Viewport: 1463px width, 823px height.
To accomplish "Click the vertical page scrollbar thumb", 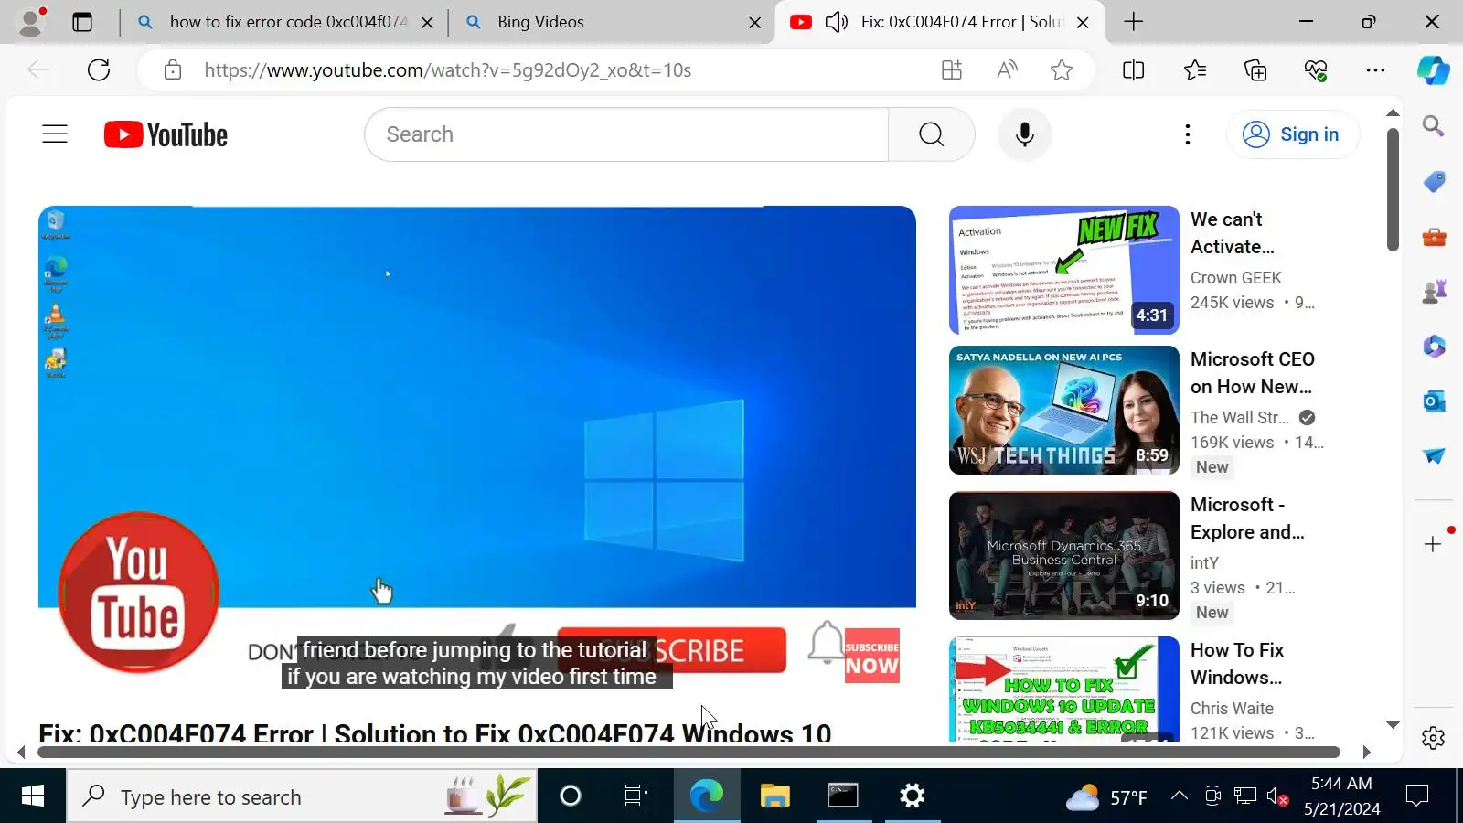I will 1393,189.
